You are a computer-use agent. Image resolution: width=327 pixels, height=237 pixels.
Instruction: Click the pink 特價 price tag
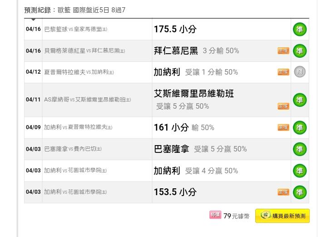coord(215,215)
